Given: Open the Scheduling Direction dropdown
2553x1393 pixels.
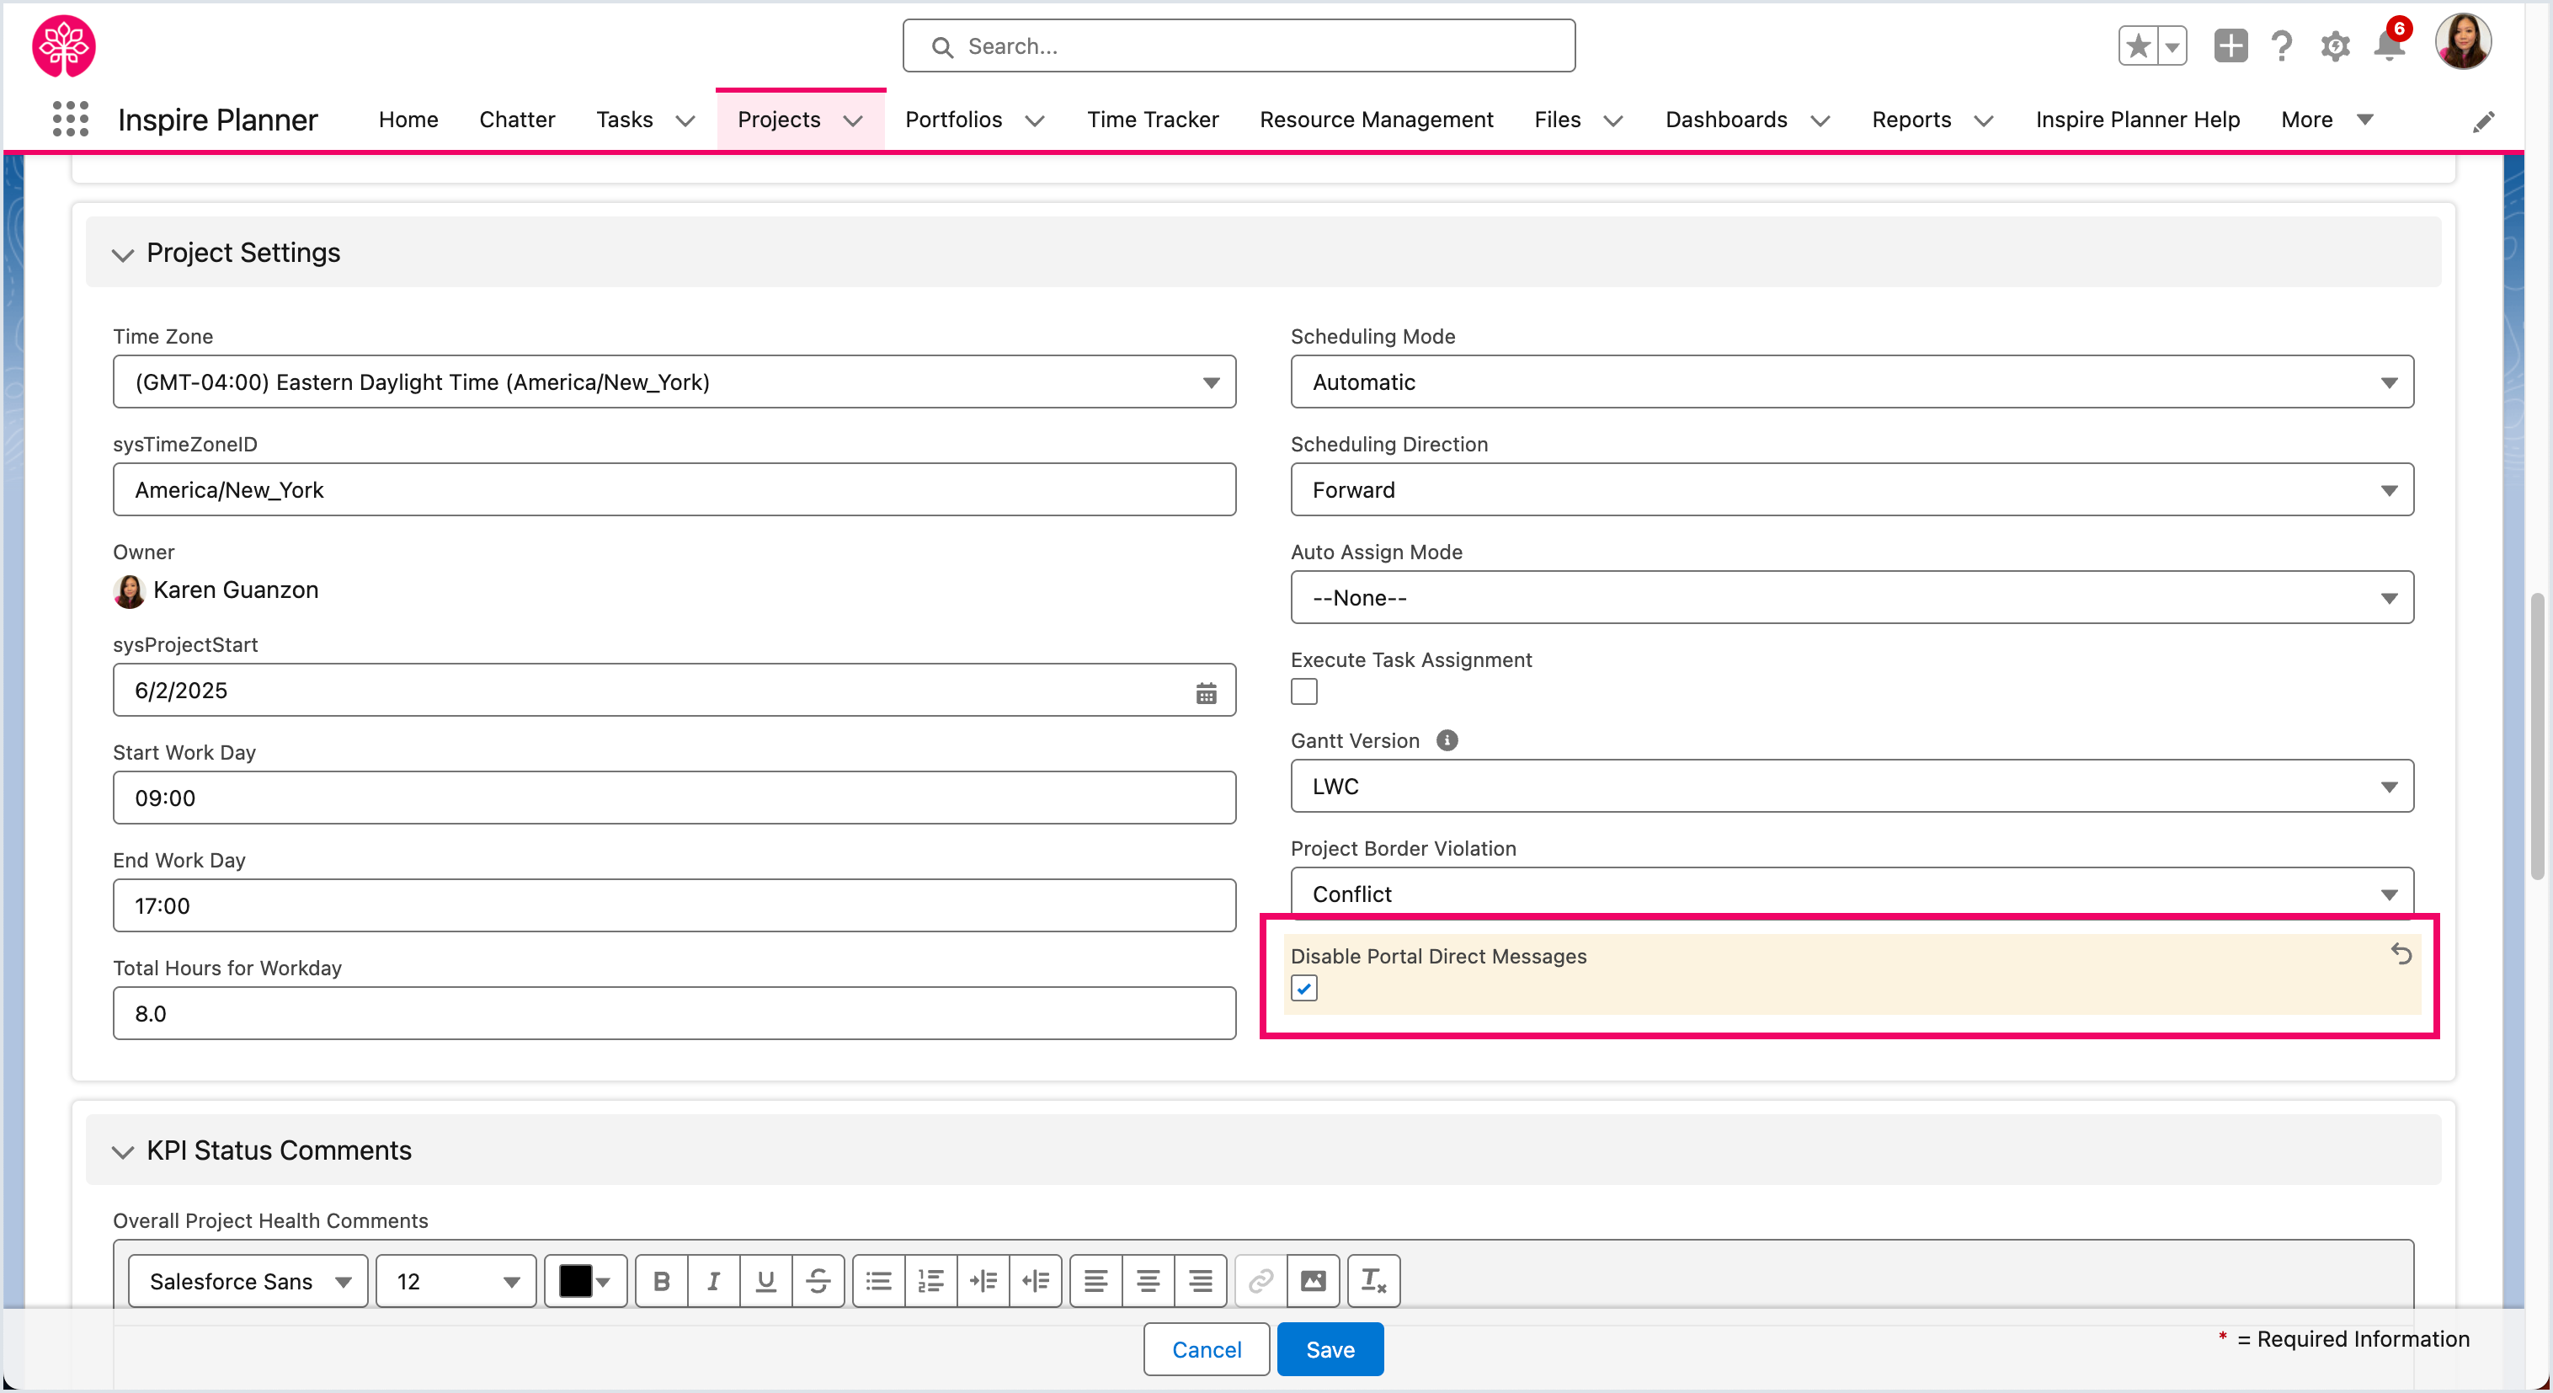Looking at the screenshot, I should [x=1852, y=490].
